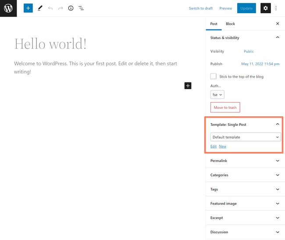Viewport: 285px width, 240px height.
Task: Click the redo arrow icon
Action: tap(61, 8)
